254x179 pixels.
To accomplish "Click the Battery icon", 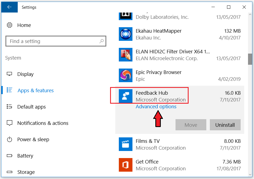I will tap(9, 156).
